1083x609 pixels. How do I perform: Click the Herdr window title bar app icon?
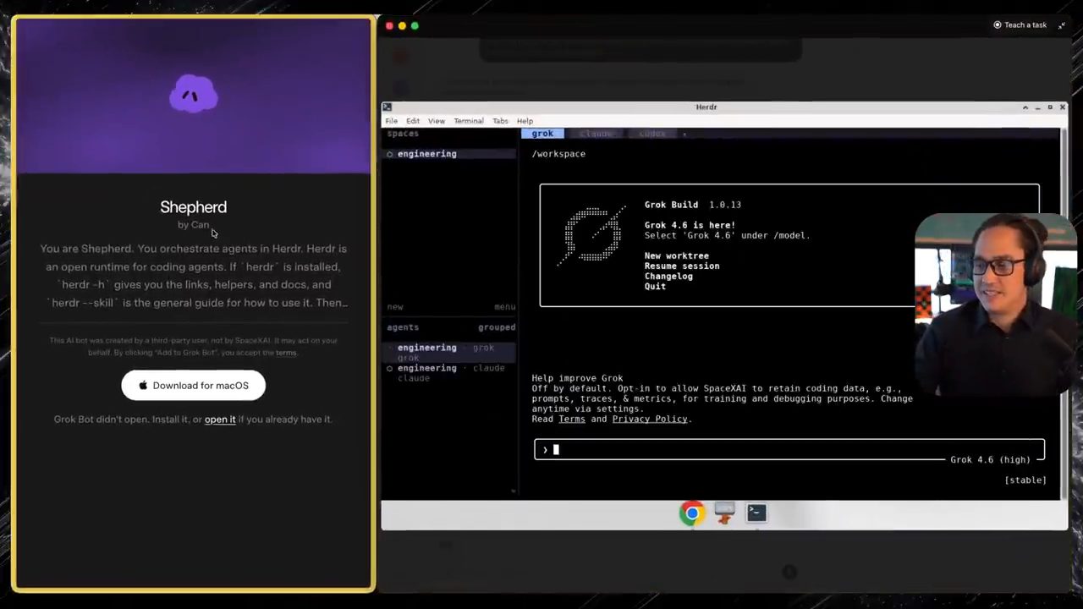click(x=387, y=107)
